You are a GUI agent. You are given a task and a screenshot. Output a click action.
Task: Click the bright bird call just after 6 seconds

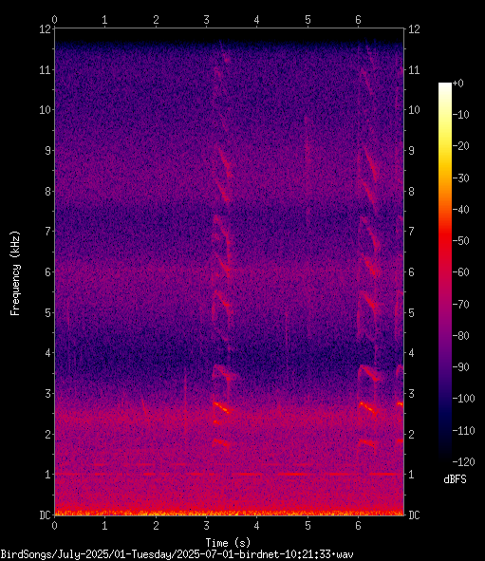tap(368, 408)
